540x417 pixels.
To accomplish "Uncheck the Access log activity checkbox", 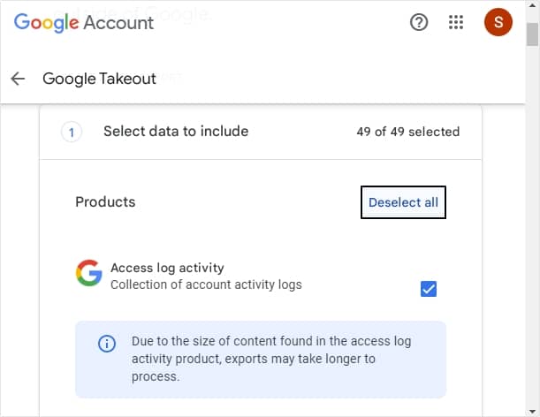I will click(x=429, y=289).
